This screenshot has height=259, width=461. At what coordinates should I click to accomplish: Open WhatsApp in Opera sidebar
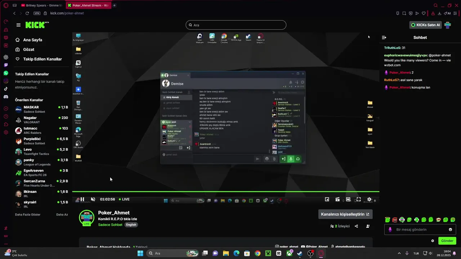tap(6, 73)
